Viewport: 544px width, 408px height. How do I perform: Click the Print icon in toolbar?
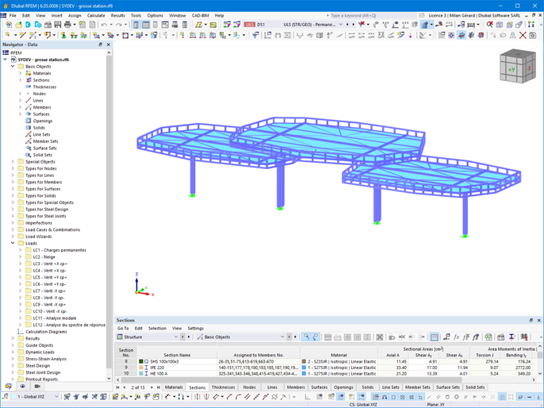coord(67,25)
